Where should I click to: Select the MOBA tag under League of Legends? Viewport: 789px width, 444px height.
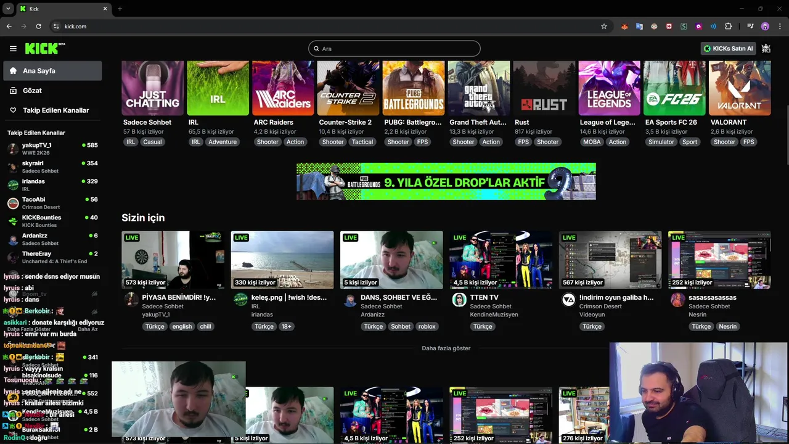(x=592, y=142)
